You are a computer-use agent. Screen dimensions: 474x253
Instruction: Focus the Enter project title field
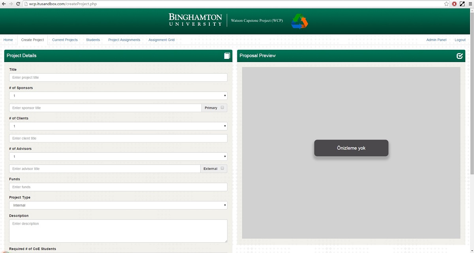[118, 77]
